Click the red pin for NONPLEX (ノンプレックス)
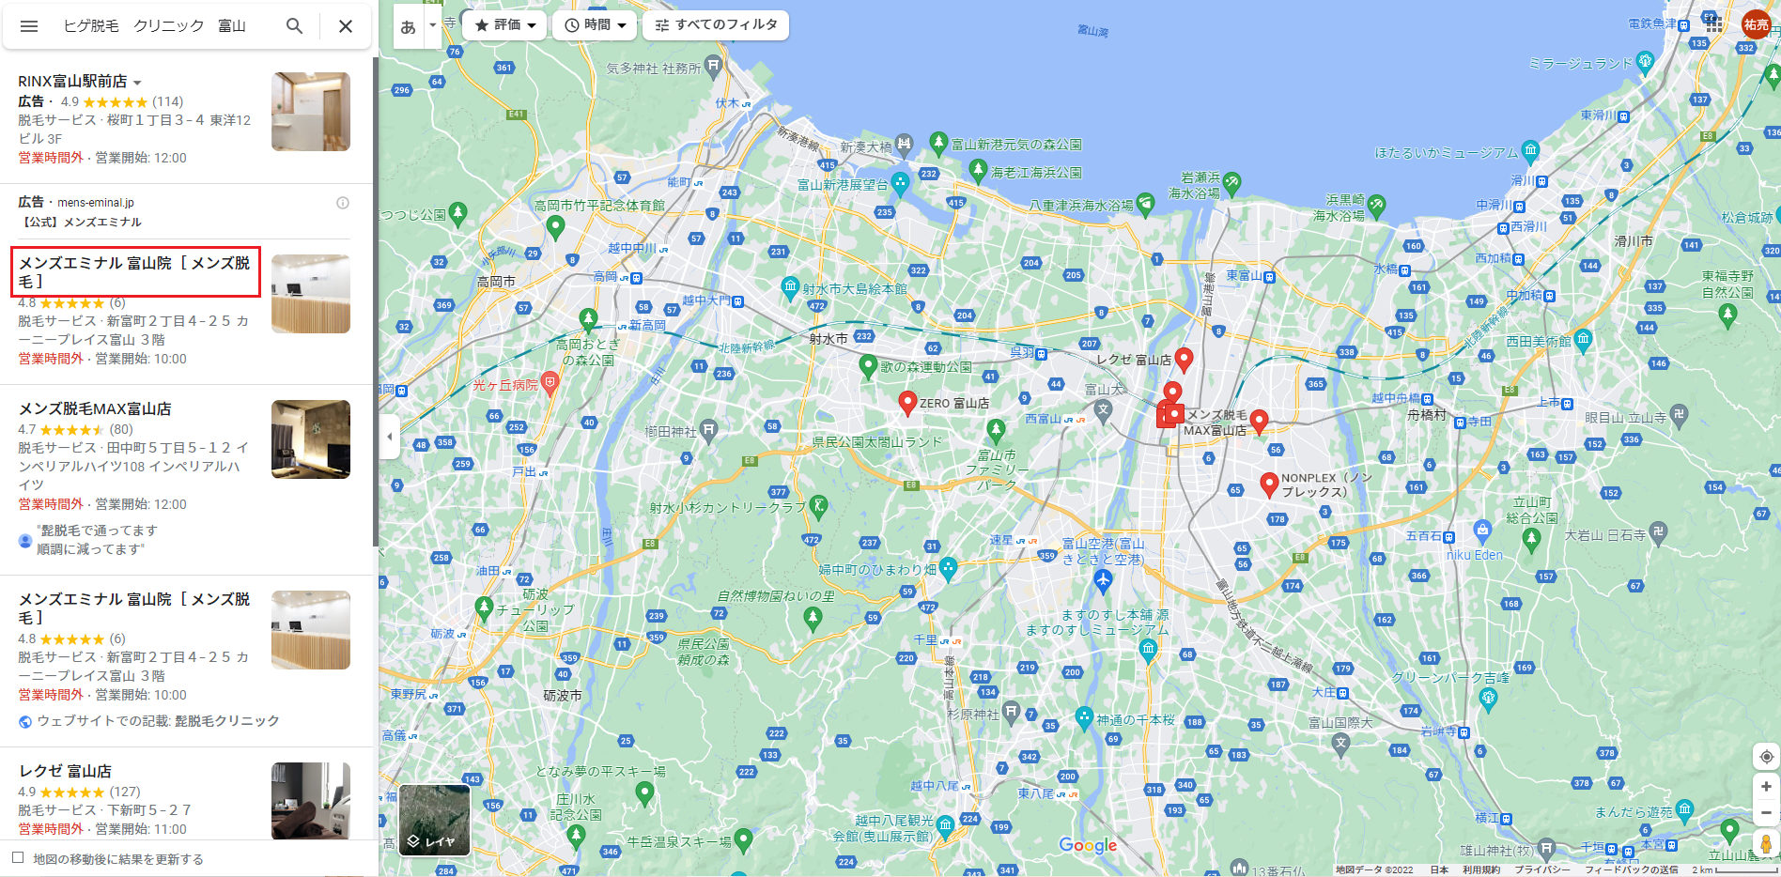This screenshot has width=1781, height=877. pos(1269,484)
